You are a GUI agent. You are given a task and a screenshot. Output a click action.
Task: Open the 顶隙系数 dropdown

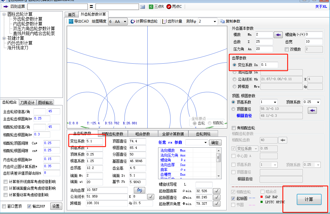click(x=318, y=102)
